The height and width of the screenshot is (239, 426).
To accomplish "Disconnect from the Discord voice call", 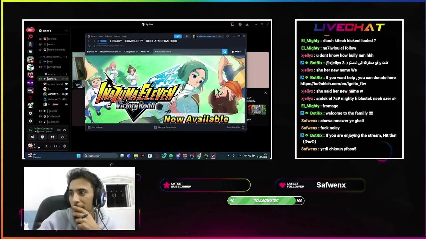I will pos(65,130).
